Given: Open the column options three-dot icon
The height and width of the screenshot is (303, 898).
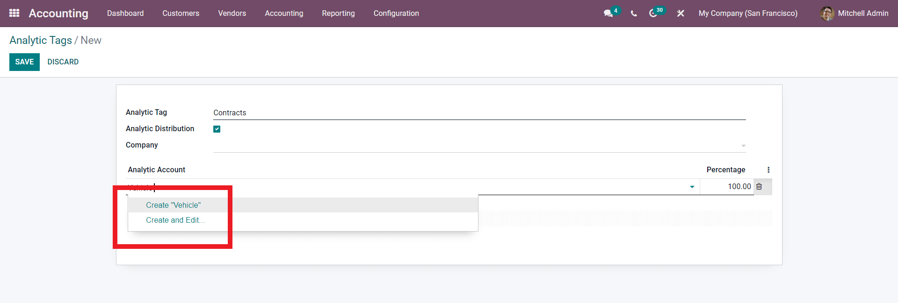Looking at the screenshot, I should [x=768, y=170].
